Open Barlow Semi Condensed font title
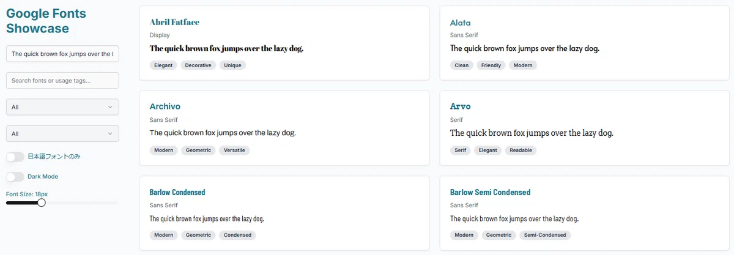The height and width of the screenshot is (255, 734). point(490,192)
